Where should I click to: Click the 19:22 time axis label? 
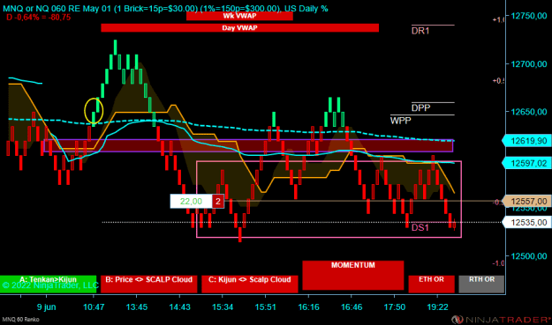437,307
